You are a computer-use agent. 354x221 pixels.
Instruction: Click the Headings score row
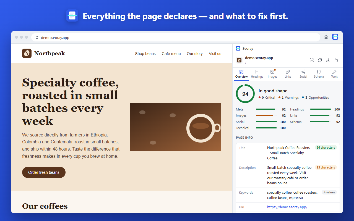point(315,109)
